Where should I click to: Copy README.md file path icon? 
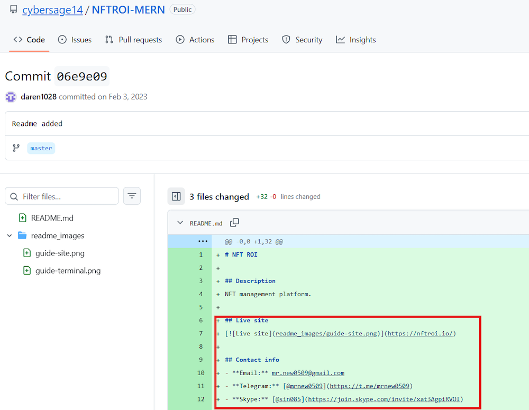click(234, 223)
